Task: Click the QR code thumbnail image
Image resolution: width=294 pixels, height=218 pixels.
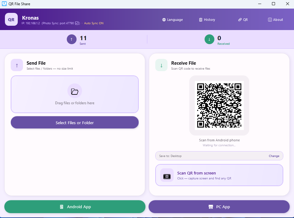Action: [219, 105]
